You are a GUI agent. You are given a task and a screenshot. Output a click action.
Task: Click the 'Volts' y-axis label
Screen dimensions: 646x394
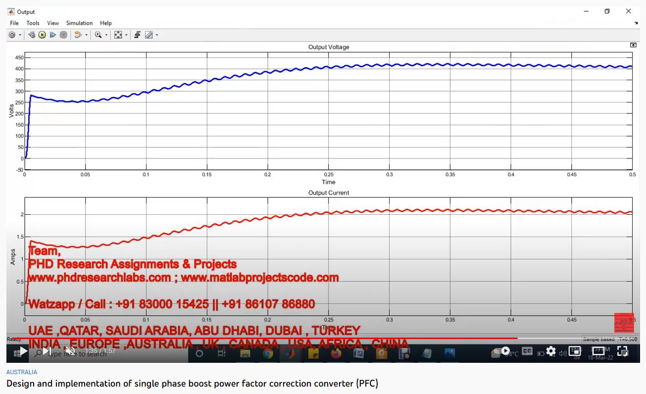12,110
